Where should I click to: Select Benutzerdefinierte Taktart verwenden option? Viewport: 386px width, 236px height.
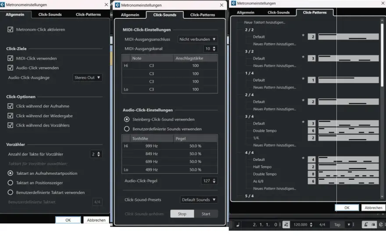point(11,192)
